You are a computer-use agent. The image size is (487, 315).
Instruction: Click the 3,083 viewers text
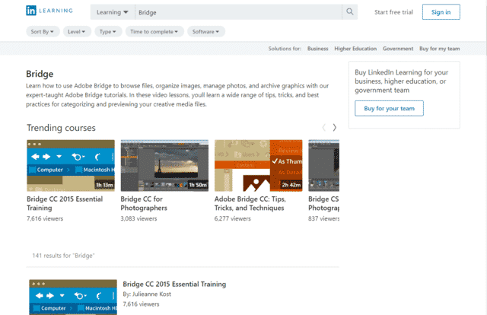click(x=138, y=218)
